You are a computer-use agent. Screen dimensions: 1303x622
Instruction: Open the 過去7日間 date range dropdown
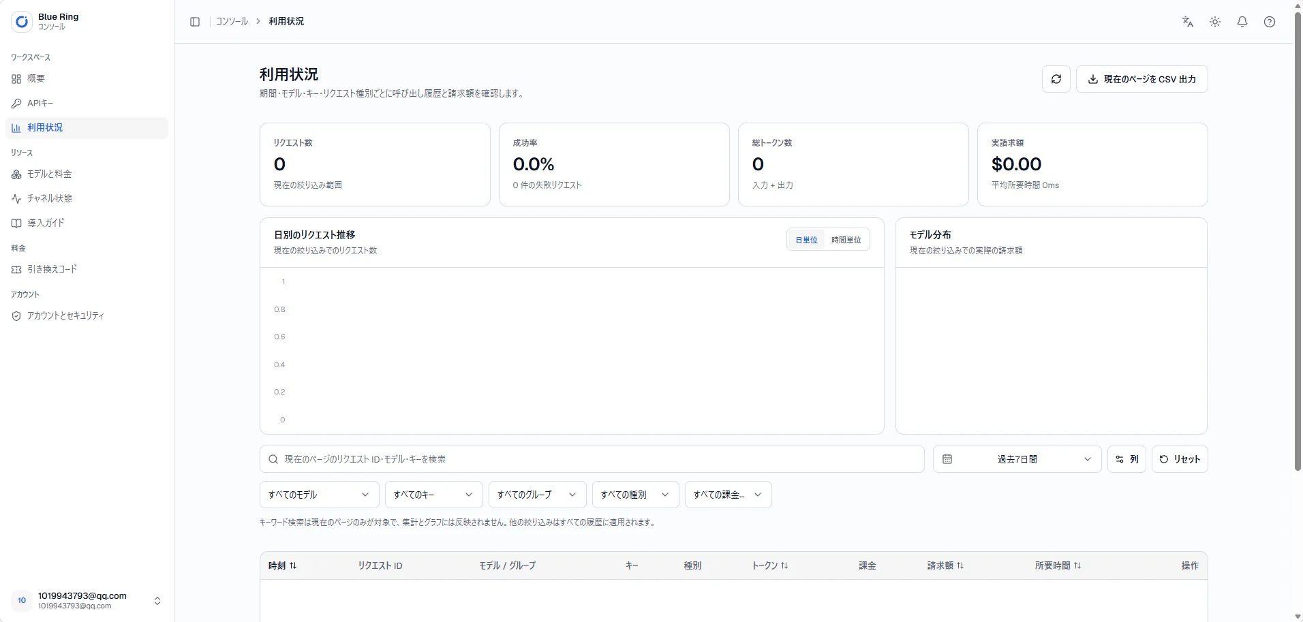(1017, 459)
